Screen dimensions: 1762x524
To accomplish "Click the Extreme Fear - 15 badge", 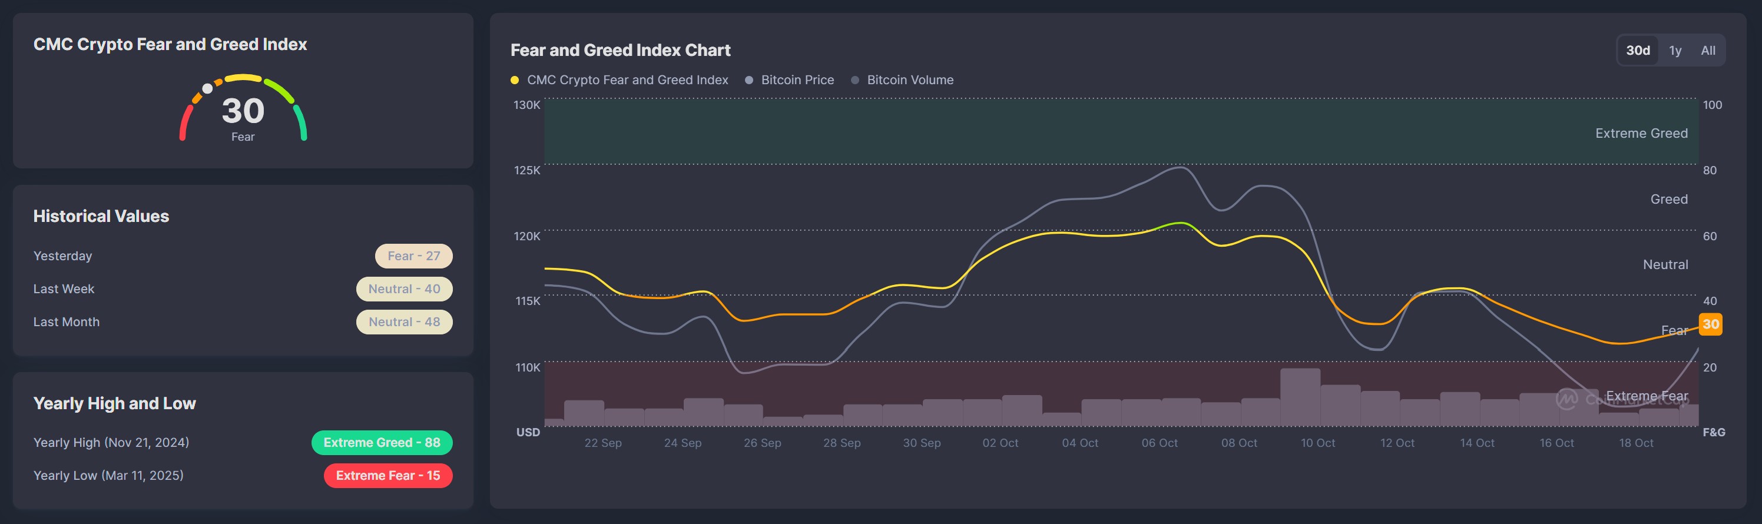I will (388, 476).
